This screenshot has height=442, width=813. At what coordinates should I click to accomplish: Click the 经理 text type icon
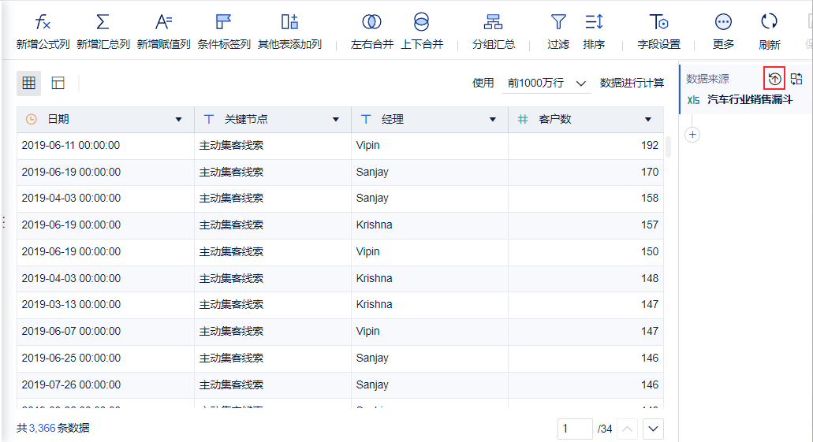366,119
